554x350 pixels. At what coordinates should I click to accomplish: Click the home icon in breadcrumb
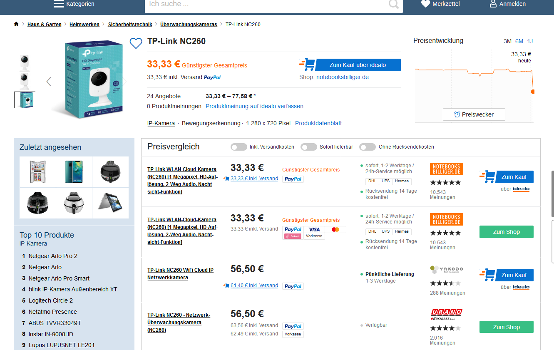(16, 24)
